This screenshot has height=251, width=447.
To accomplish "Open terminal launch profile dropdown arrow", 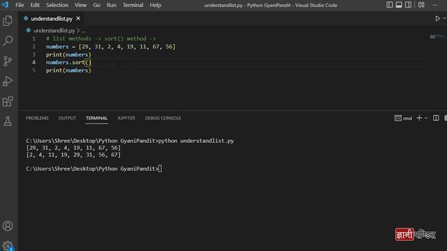I will (426, 118).
